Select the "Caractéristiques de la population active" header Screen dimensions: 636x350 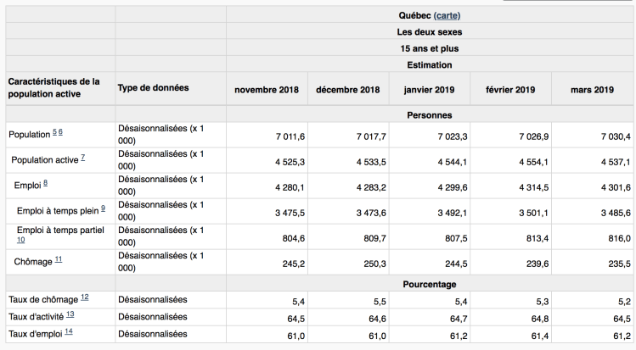(x=55, y=88)
